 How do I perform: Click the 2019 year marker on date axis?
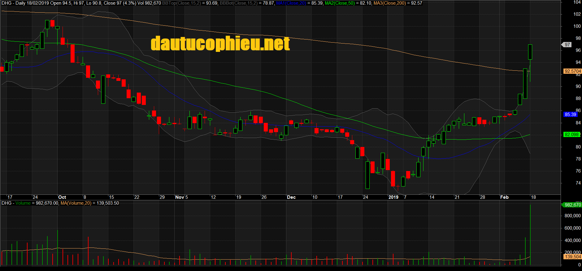tap(393, 197)
